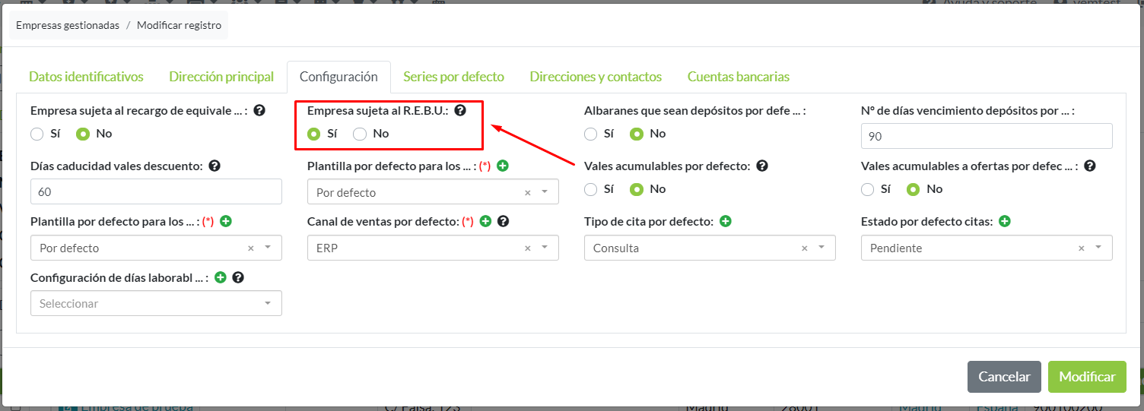Click help icon beside Días caducidad vales descuento
Viewport: 1144px width, 411px height.
coord(214,166)
